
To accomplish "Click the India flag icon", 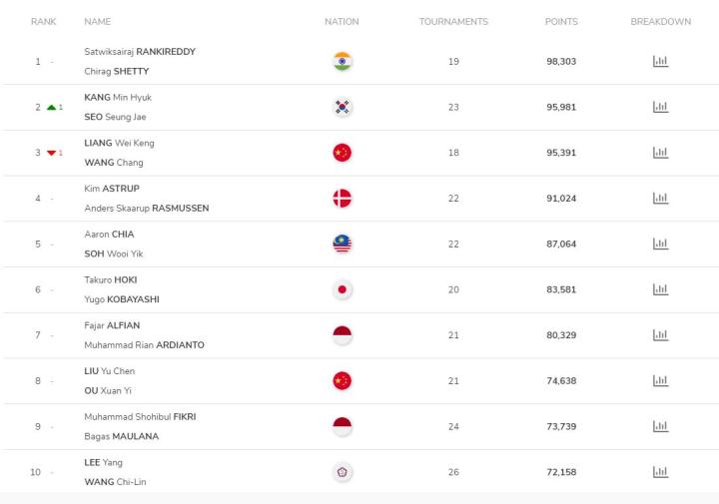I will pyautogui.click(x=343, y=62).
